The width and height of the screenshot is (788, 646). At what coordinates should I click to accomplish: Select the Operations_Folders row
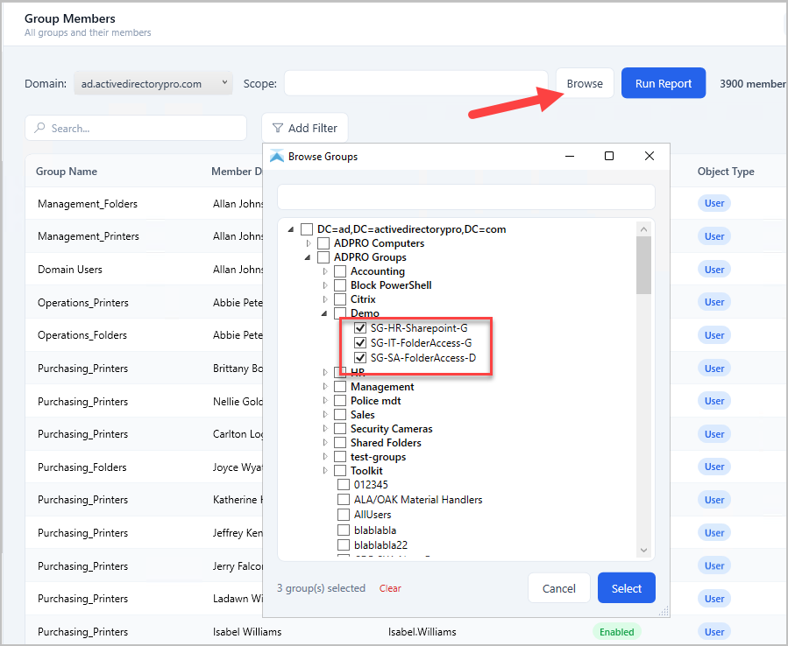[407, 334]
